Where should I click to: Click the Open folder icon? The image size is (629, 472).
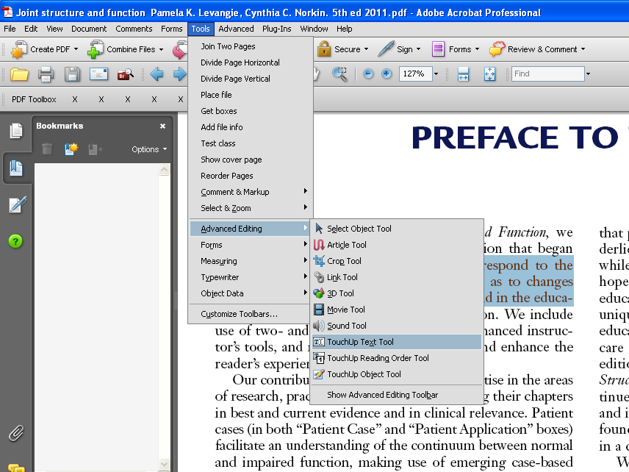[x=19, y=74]
